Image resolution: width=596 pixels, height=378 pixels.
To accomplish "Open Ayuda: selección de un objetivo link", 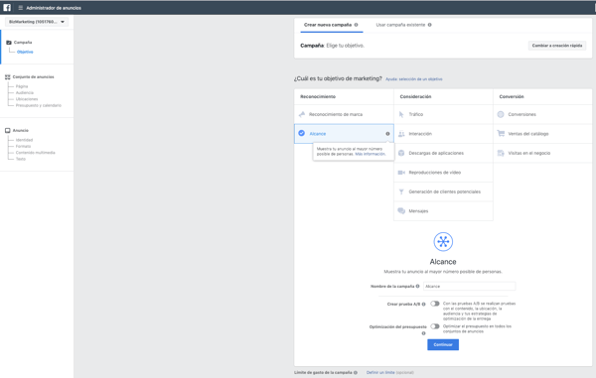I will 414,79.
